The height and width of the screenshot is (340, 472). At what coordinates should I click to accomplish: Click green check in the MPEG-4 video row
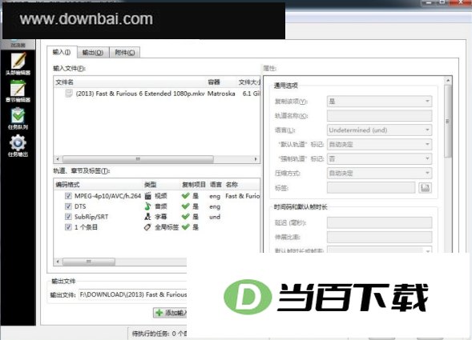(x=185, y=196)
